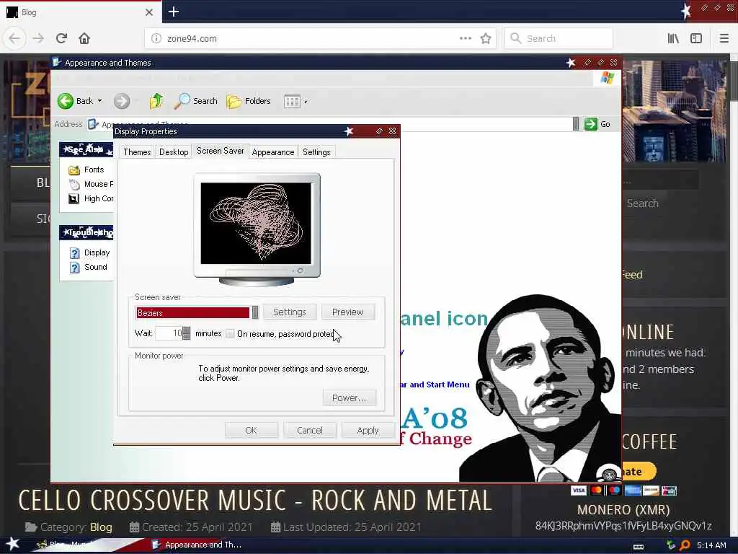The width and height of the screenshot is (738, 554).
Task: Open Firefox Library icon
Action: (673, 38)
